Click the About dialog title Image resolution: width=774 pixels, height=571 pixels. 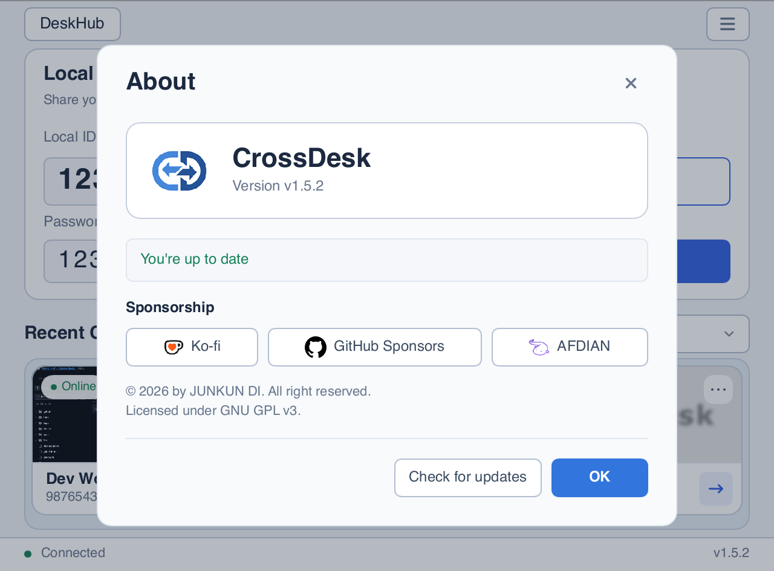pyautogui.click(x=161, y=82)
